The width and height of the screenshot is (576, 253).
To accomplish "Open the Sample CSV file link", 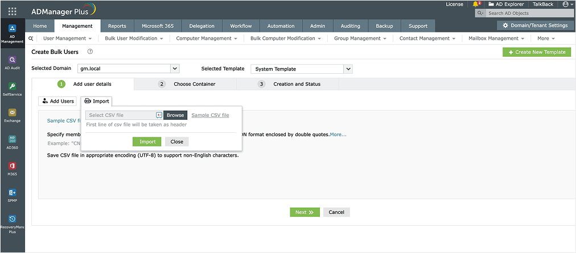I will (210, 115).
